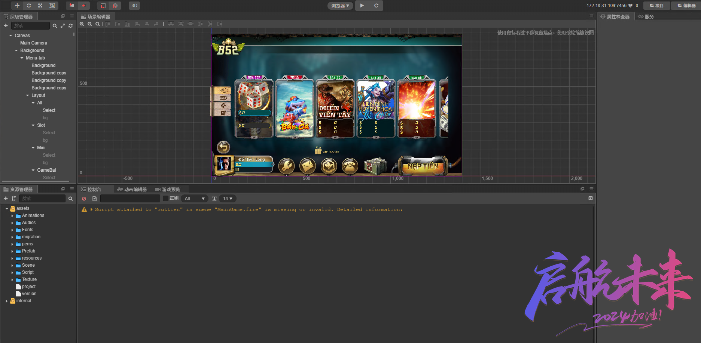Click the hierarchy search magnifier icon
701x343 pixels.
pyautogui.click(x=55, y=26)
